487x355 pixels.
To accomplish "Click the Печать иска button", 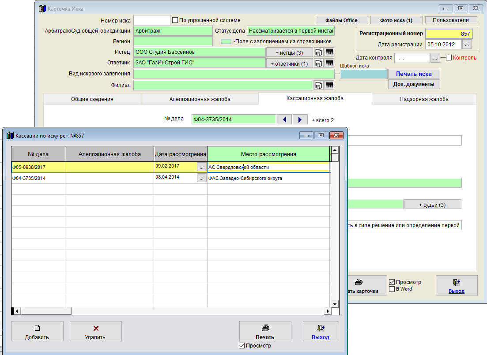I will [413, 74].
